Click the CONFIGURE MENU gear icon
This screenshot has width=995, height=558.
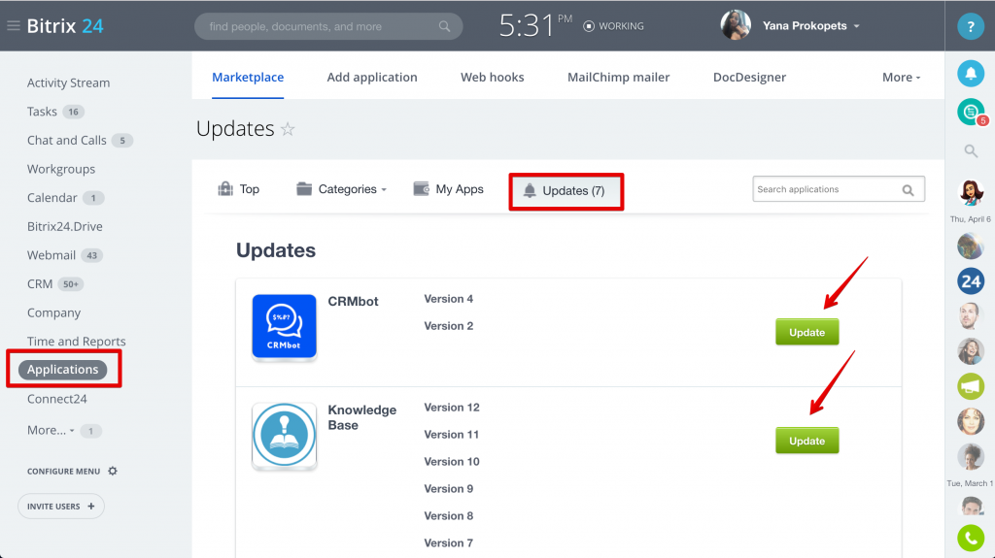point(113,471)
